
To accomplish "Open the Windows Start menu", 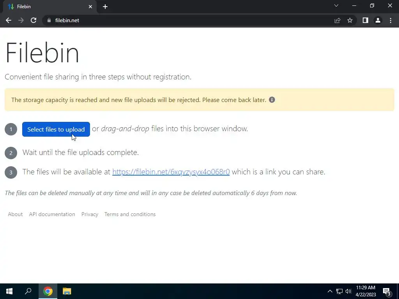I will click(9, 291).
